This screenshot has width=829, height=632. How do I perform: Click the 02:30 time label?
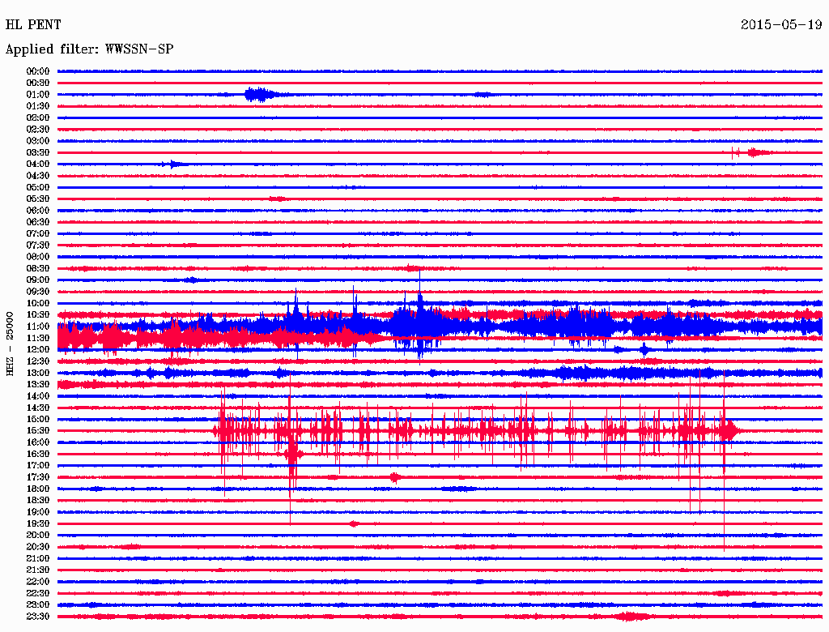[38, 130]
